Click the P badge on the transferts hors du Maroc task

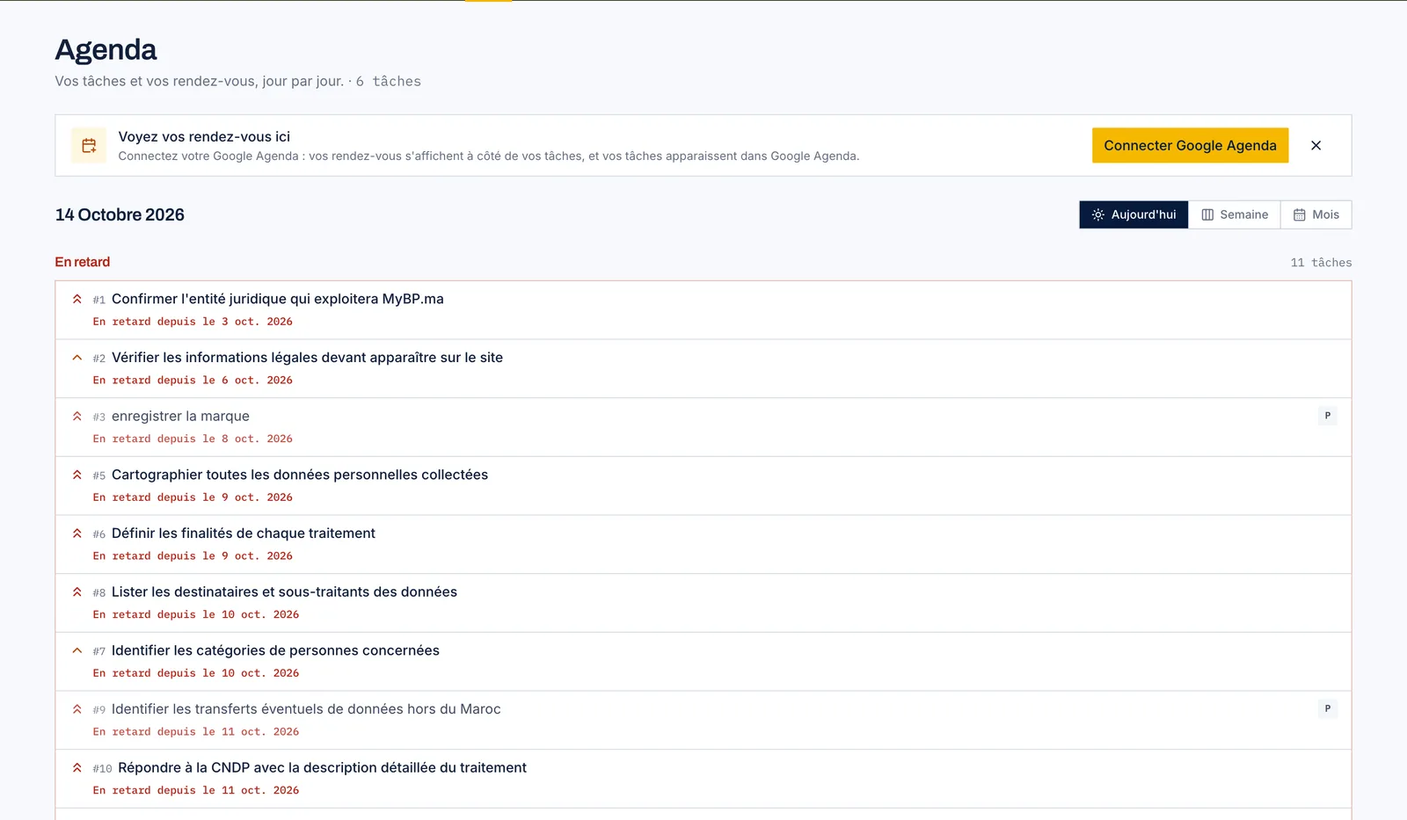click(x=1327, y=708)
